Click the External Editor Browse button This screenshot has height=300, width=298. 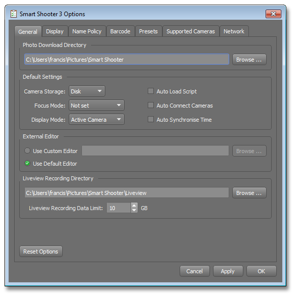249,151
